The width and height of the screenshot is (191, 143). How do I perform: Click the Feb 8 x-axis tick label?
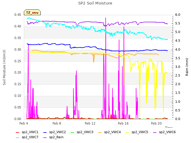coord(57,123)
